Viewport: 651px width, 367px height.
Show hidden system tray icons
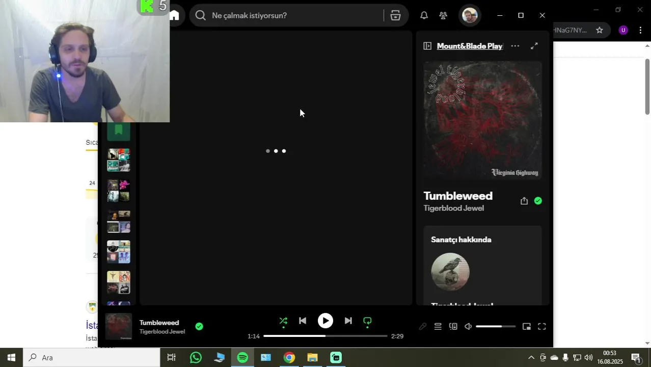click(x=531, y=357)
